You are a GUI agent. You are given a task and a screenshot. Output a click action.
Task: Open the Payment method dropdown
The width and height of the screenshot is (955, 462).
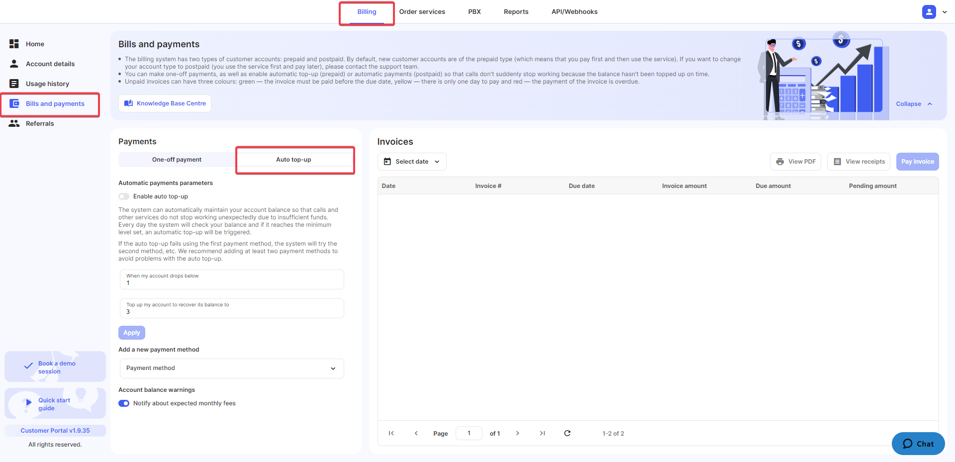point(232,369)
